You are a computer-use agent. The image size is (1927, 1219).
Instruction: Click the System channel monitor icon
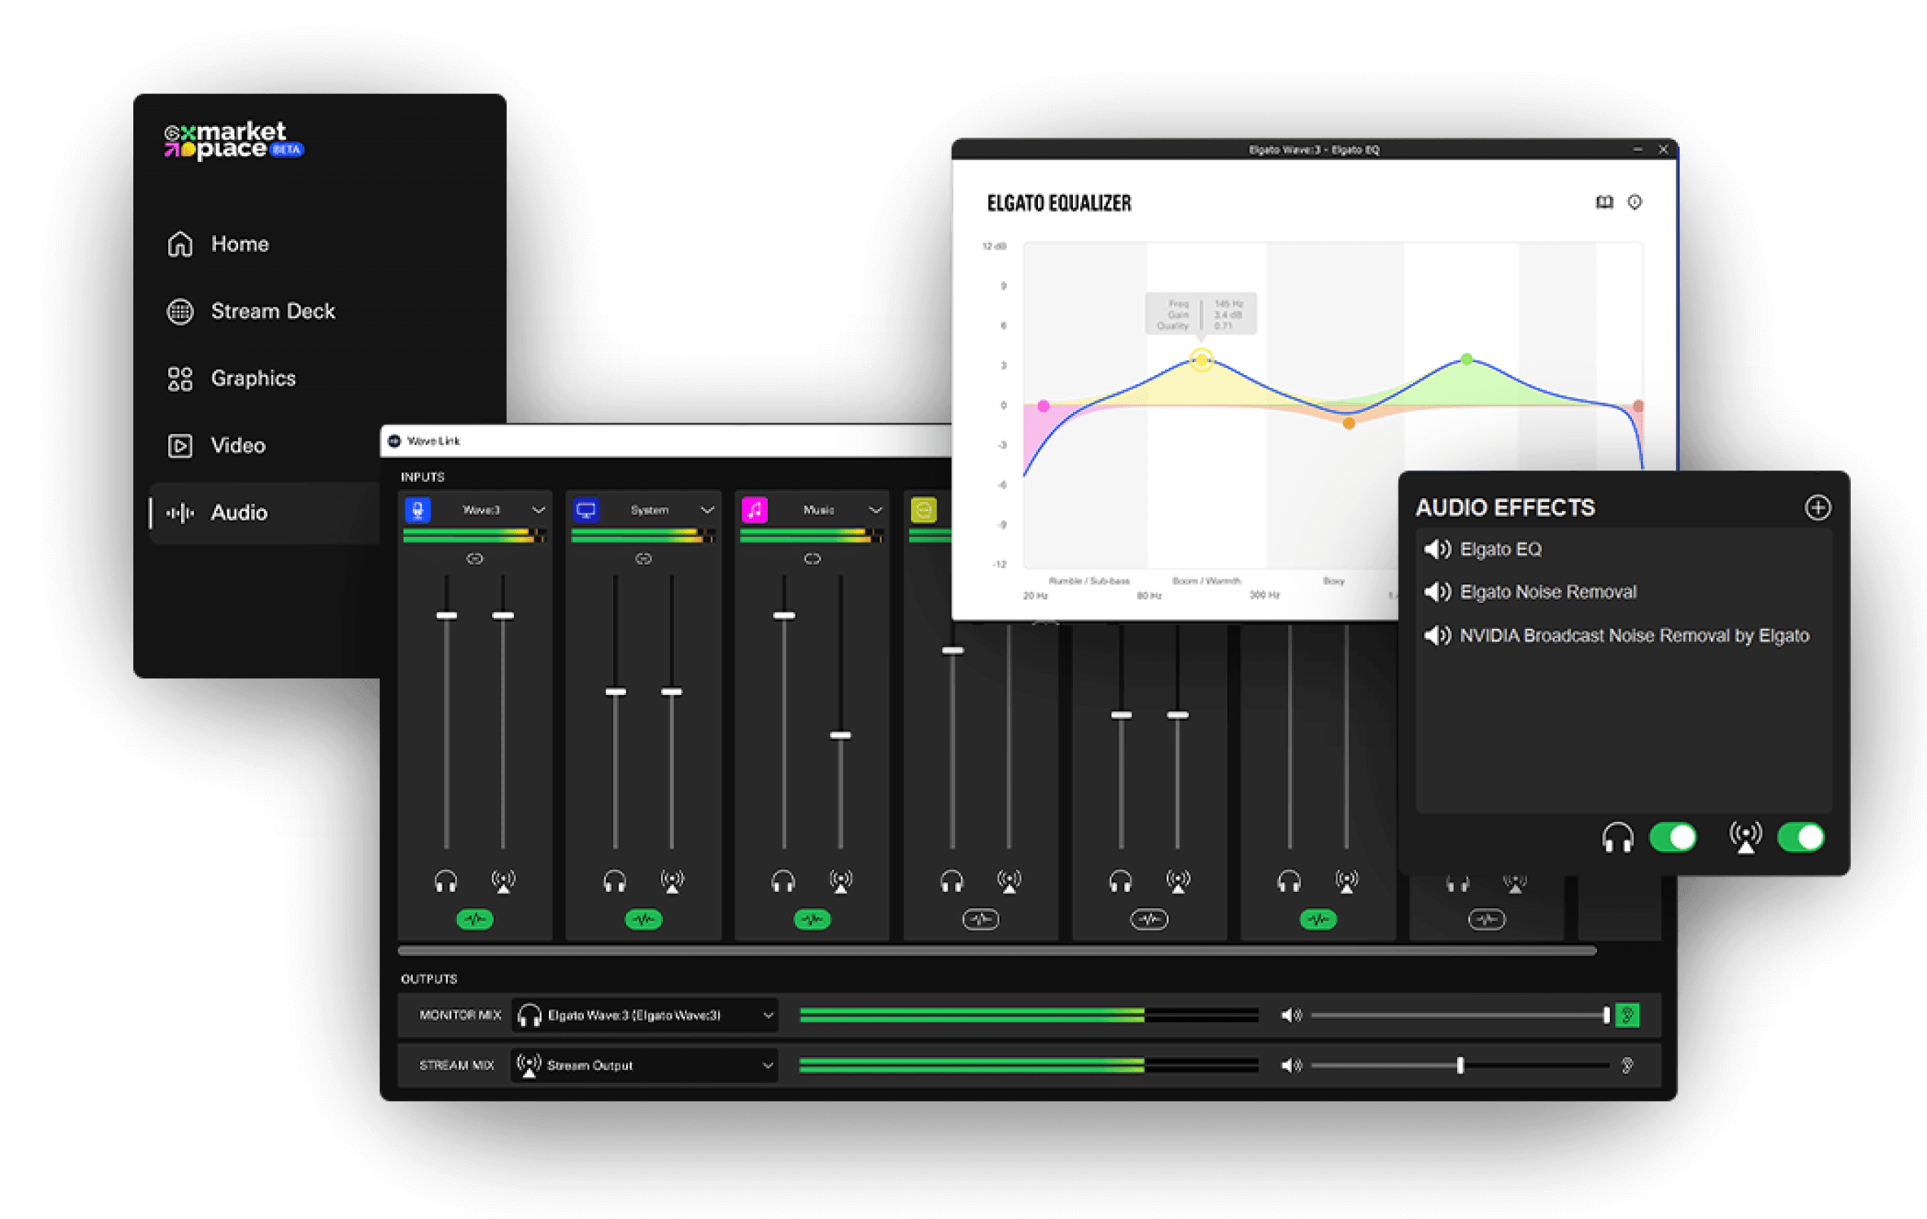pyautogui.click(x=586, y=510)
